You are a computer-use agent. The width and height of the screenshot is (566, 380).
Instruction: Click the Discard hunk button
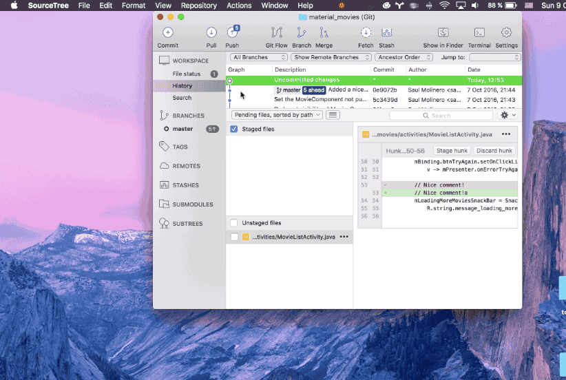coord(494,151)
